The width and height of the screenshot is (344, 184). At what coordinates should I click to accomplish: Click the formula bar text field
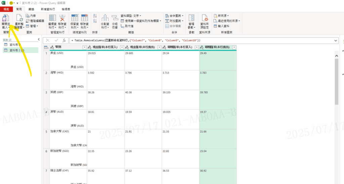tap(202, 41)
